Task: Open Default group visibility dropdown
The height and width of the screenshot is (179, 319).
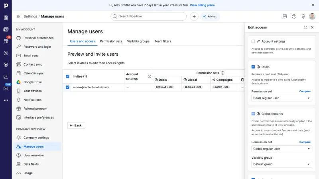Action: [282, 164]
